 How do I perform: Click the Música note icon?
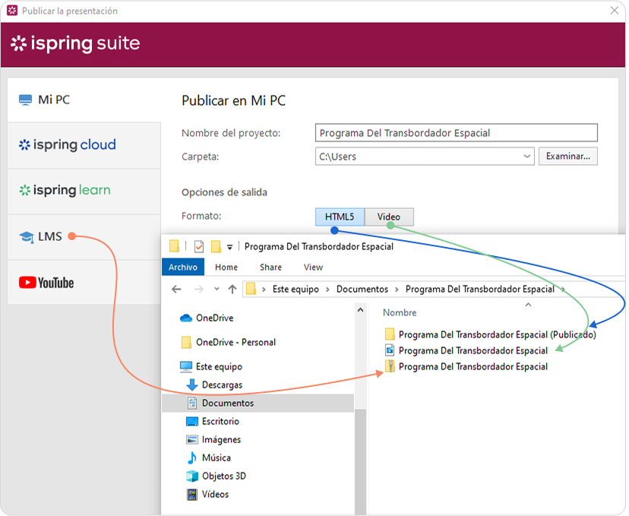point(192,457)
